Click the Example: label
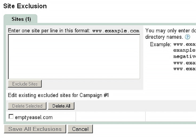This screenshot has width=196, height=138. [x=161, y=44]
